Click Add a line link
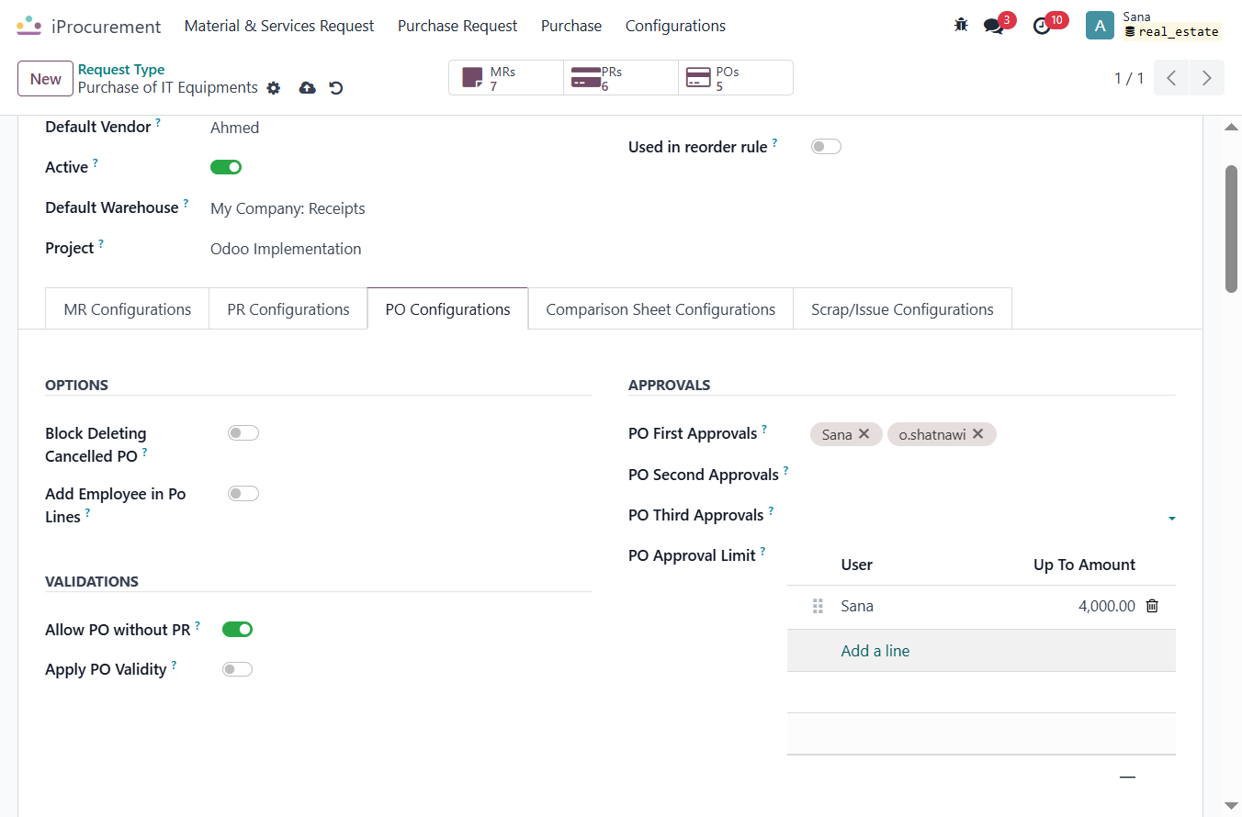The image size is (1242, 817). pyautogui.click(x=875, y=651)
